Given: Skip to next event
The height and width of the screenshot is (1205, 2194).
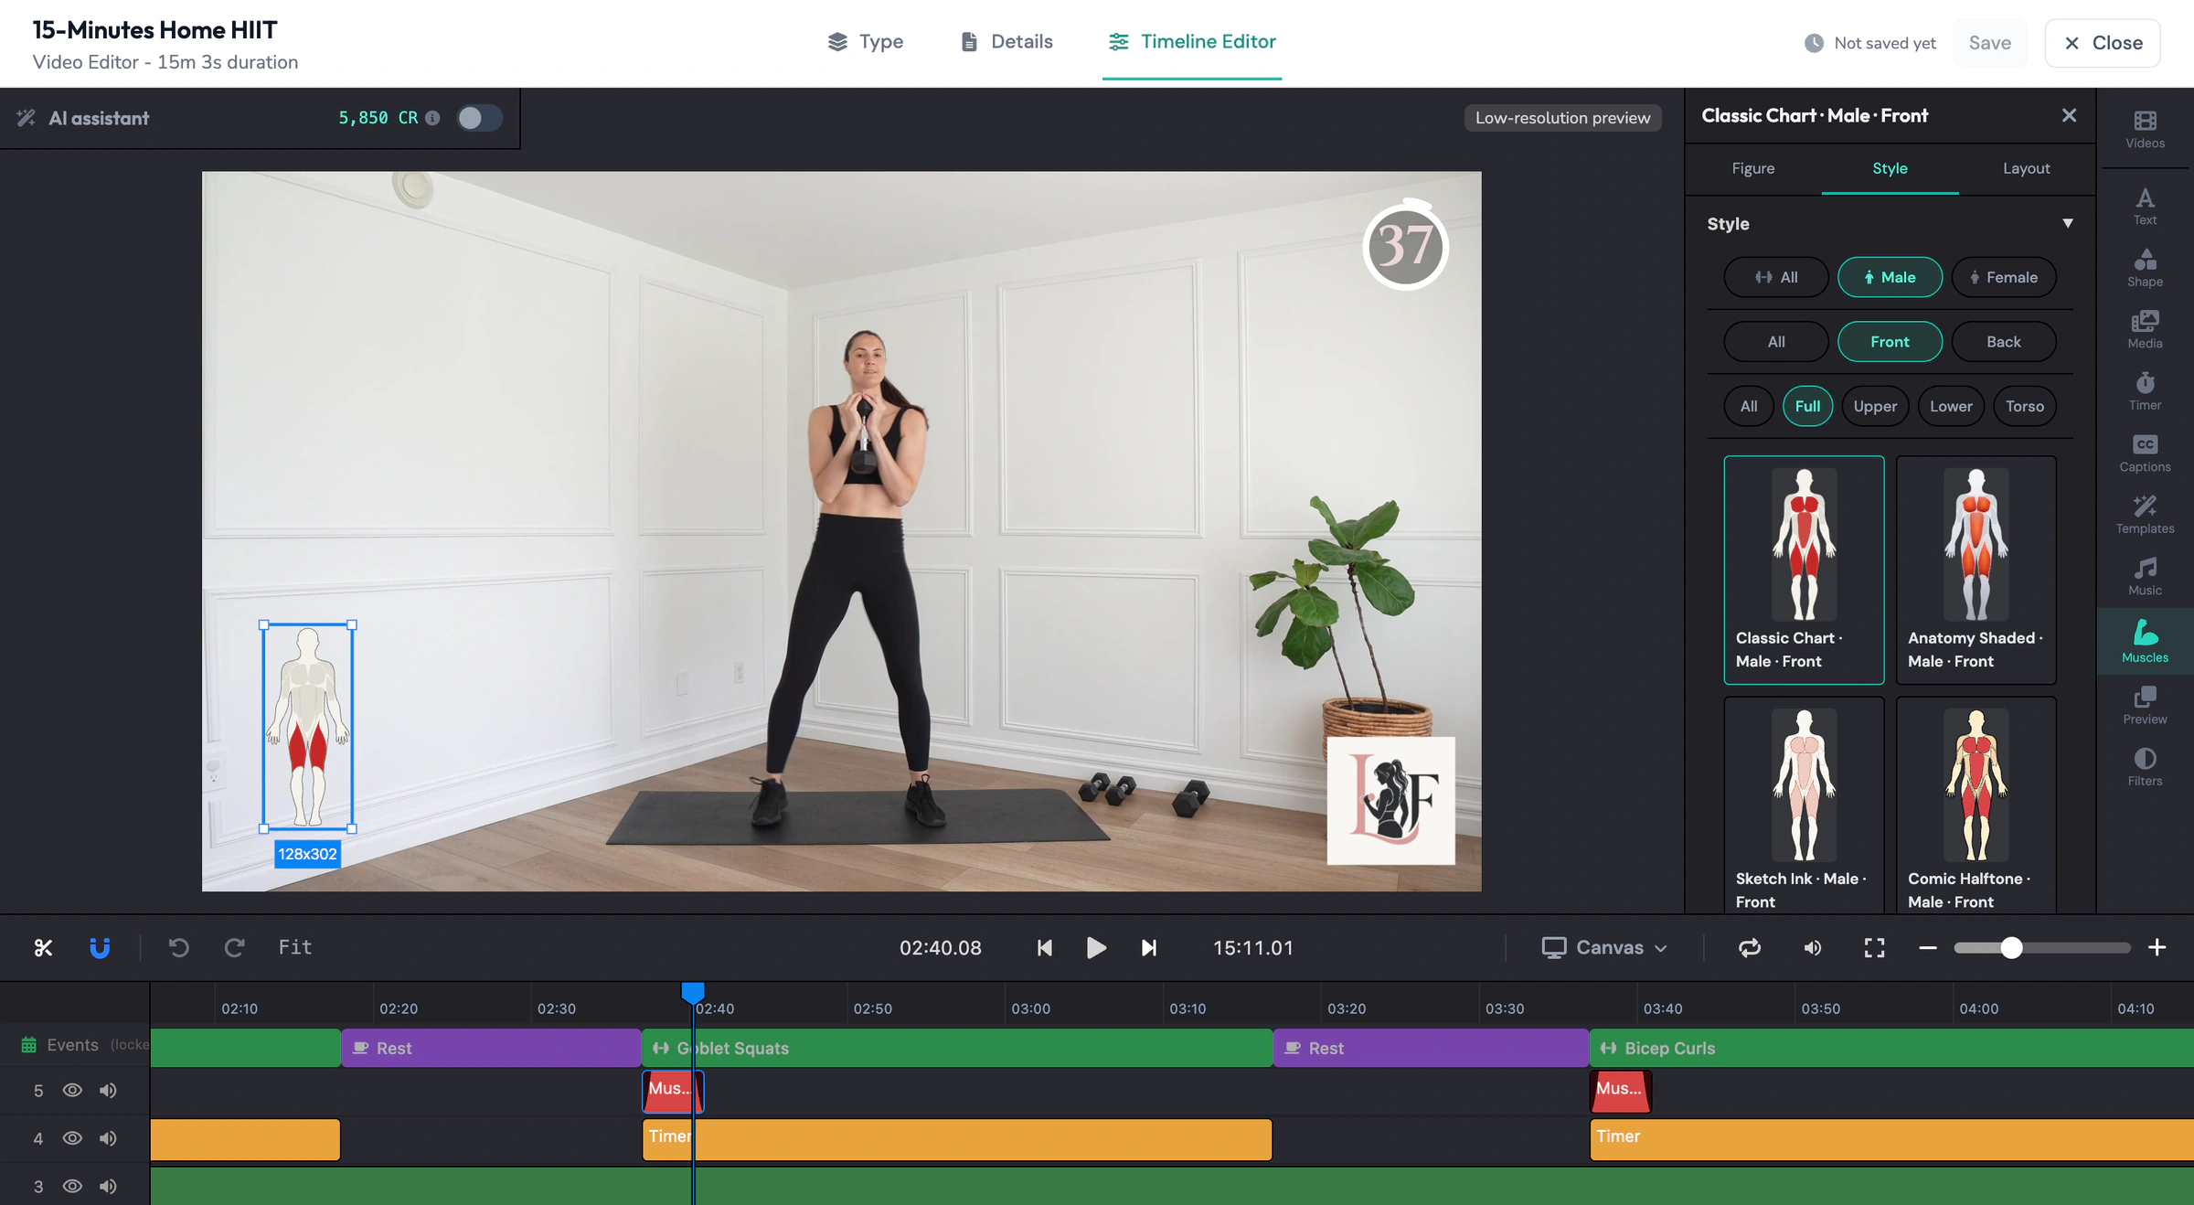Looking at the screenshot, I should [x=1149, y=947].
